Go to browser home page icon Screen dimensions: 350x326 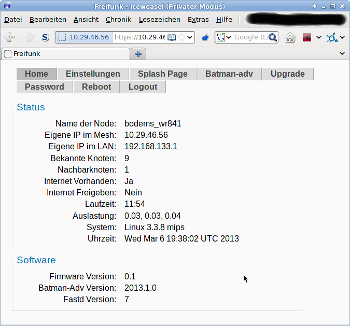click(290, 37)
